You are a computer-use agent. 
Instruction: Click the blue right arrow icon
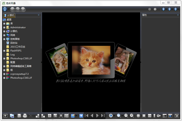(81, 116)
